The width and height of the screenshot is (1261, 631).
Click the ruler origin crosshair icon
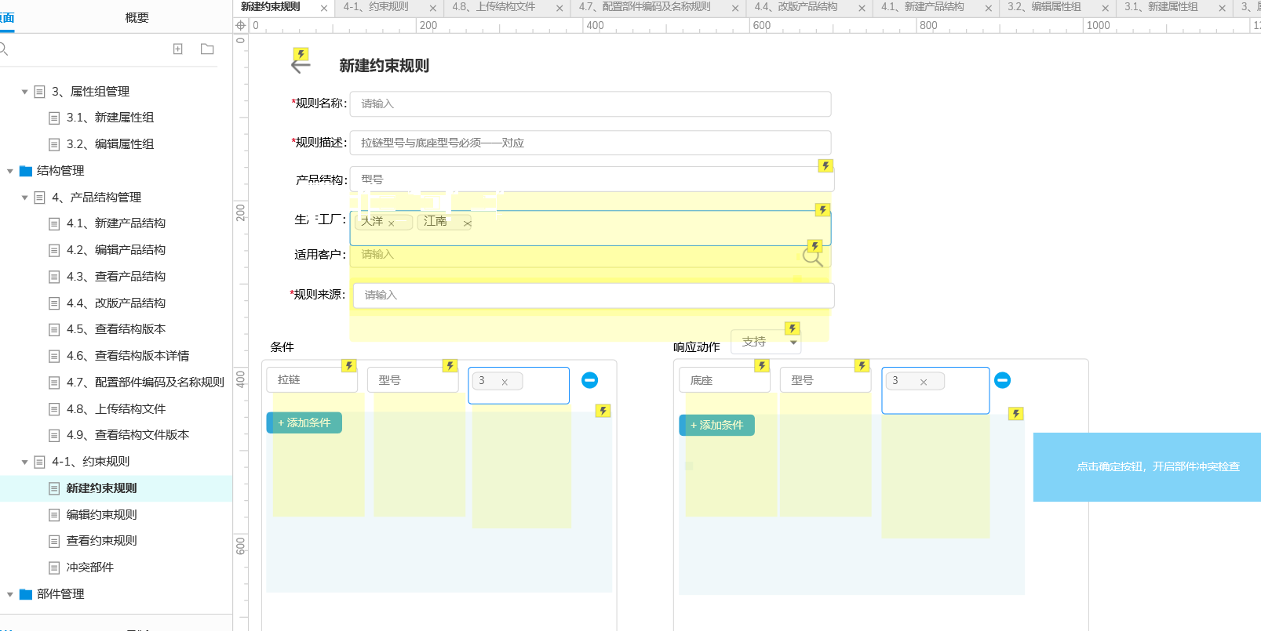point(241,25)
